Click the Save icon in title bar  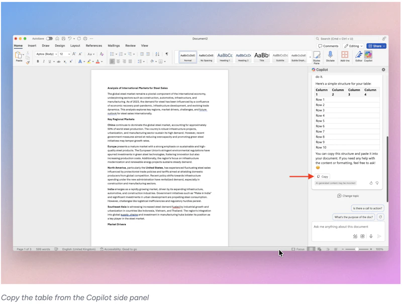[63, 39]
